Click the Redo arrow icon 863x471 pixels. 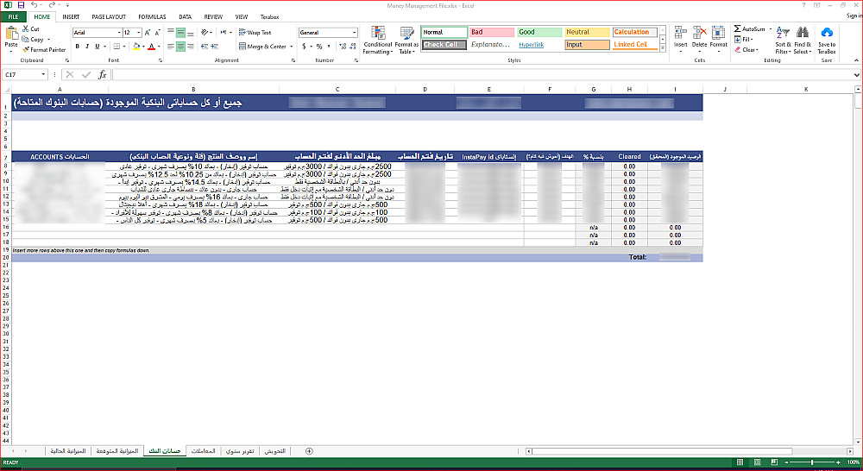52,5
